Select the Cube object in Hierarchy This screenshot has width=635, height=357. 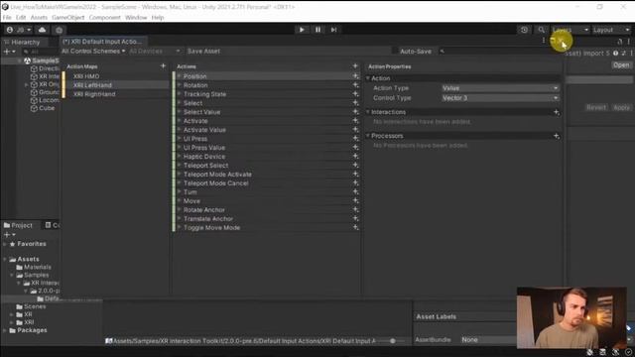[x=47, y=108]
